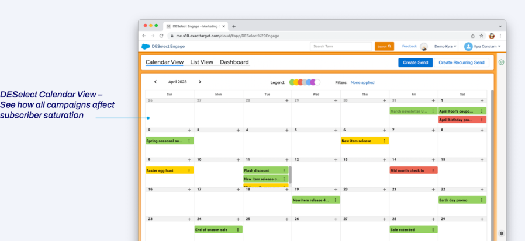Go to next month with right chevron
This screenshot has width=525, height=241.
[x=200, y=82]
